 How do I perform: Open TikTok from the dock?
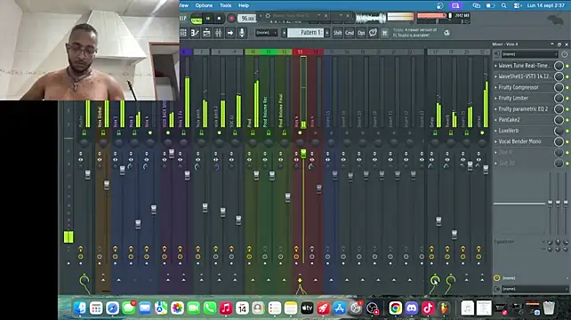(428, 308)
